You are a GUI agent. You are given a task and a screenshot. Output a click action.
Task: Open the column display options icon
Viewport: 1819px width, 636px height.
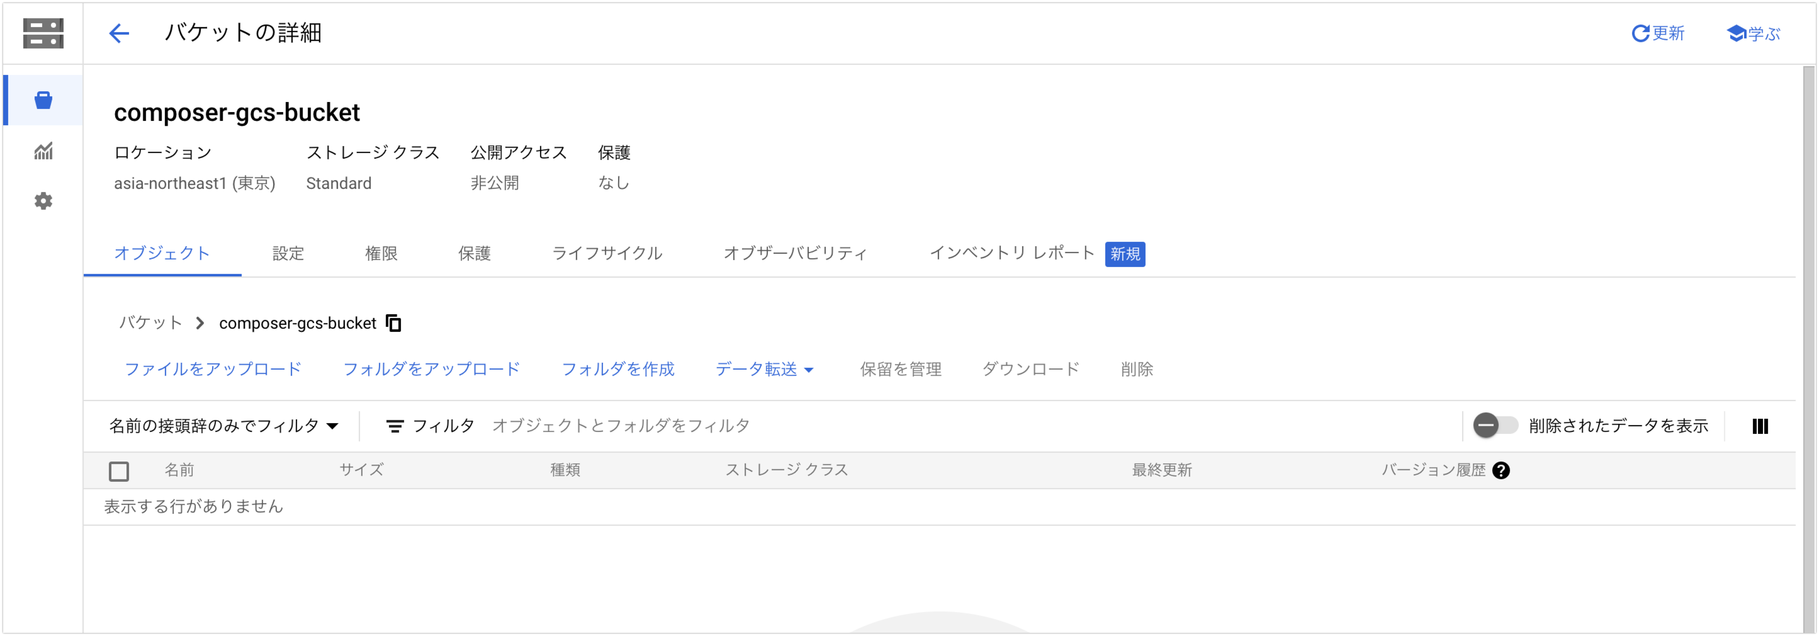coord(1760,426)
